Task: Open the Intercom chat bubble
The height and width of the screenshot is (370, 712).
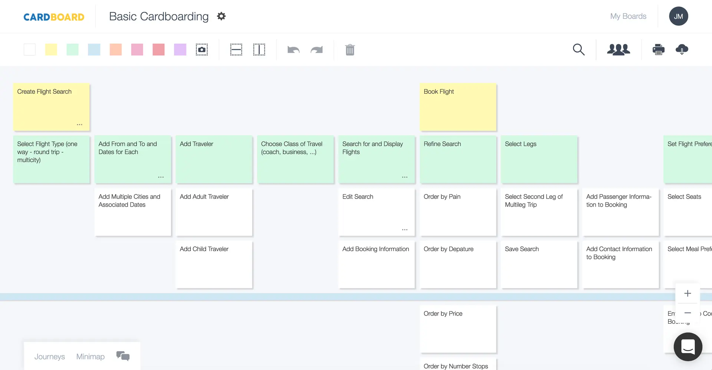Action: 688,347
